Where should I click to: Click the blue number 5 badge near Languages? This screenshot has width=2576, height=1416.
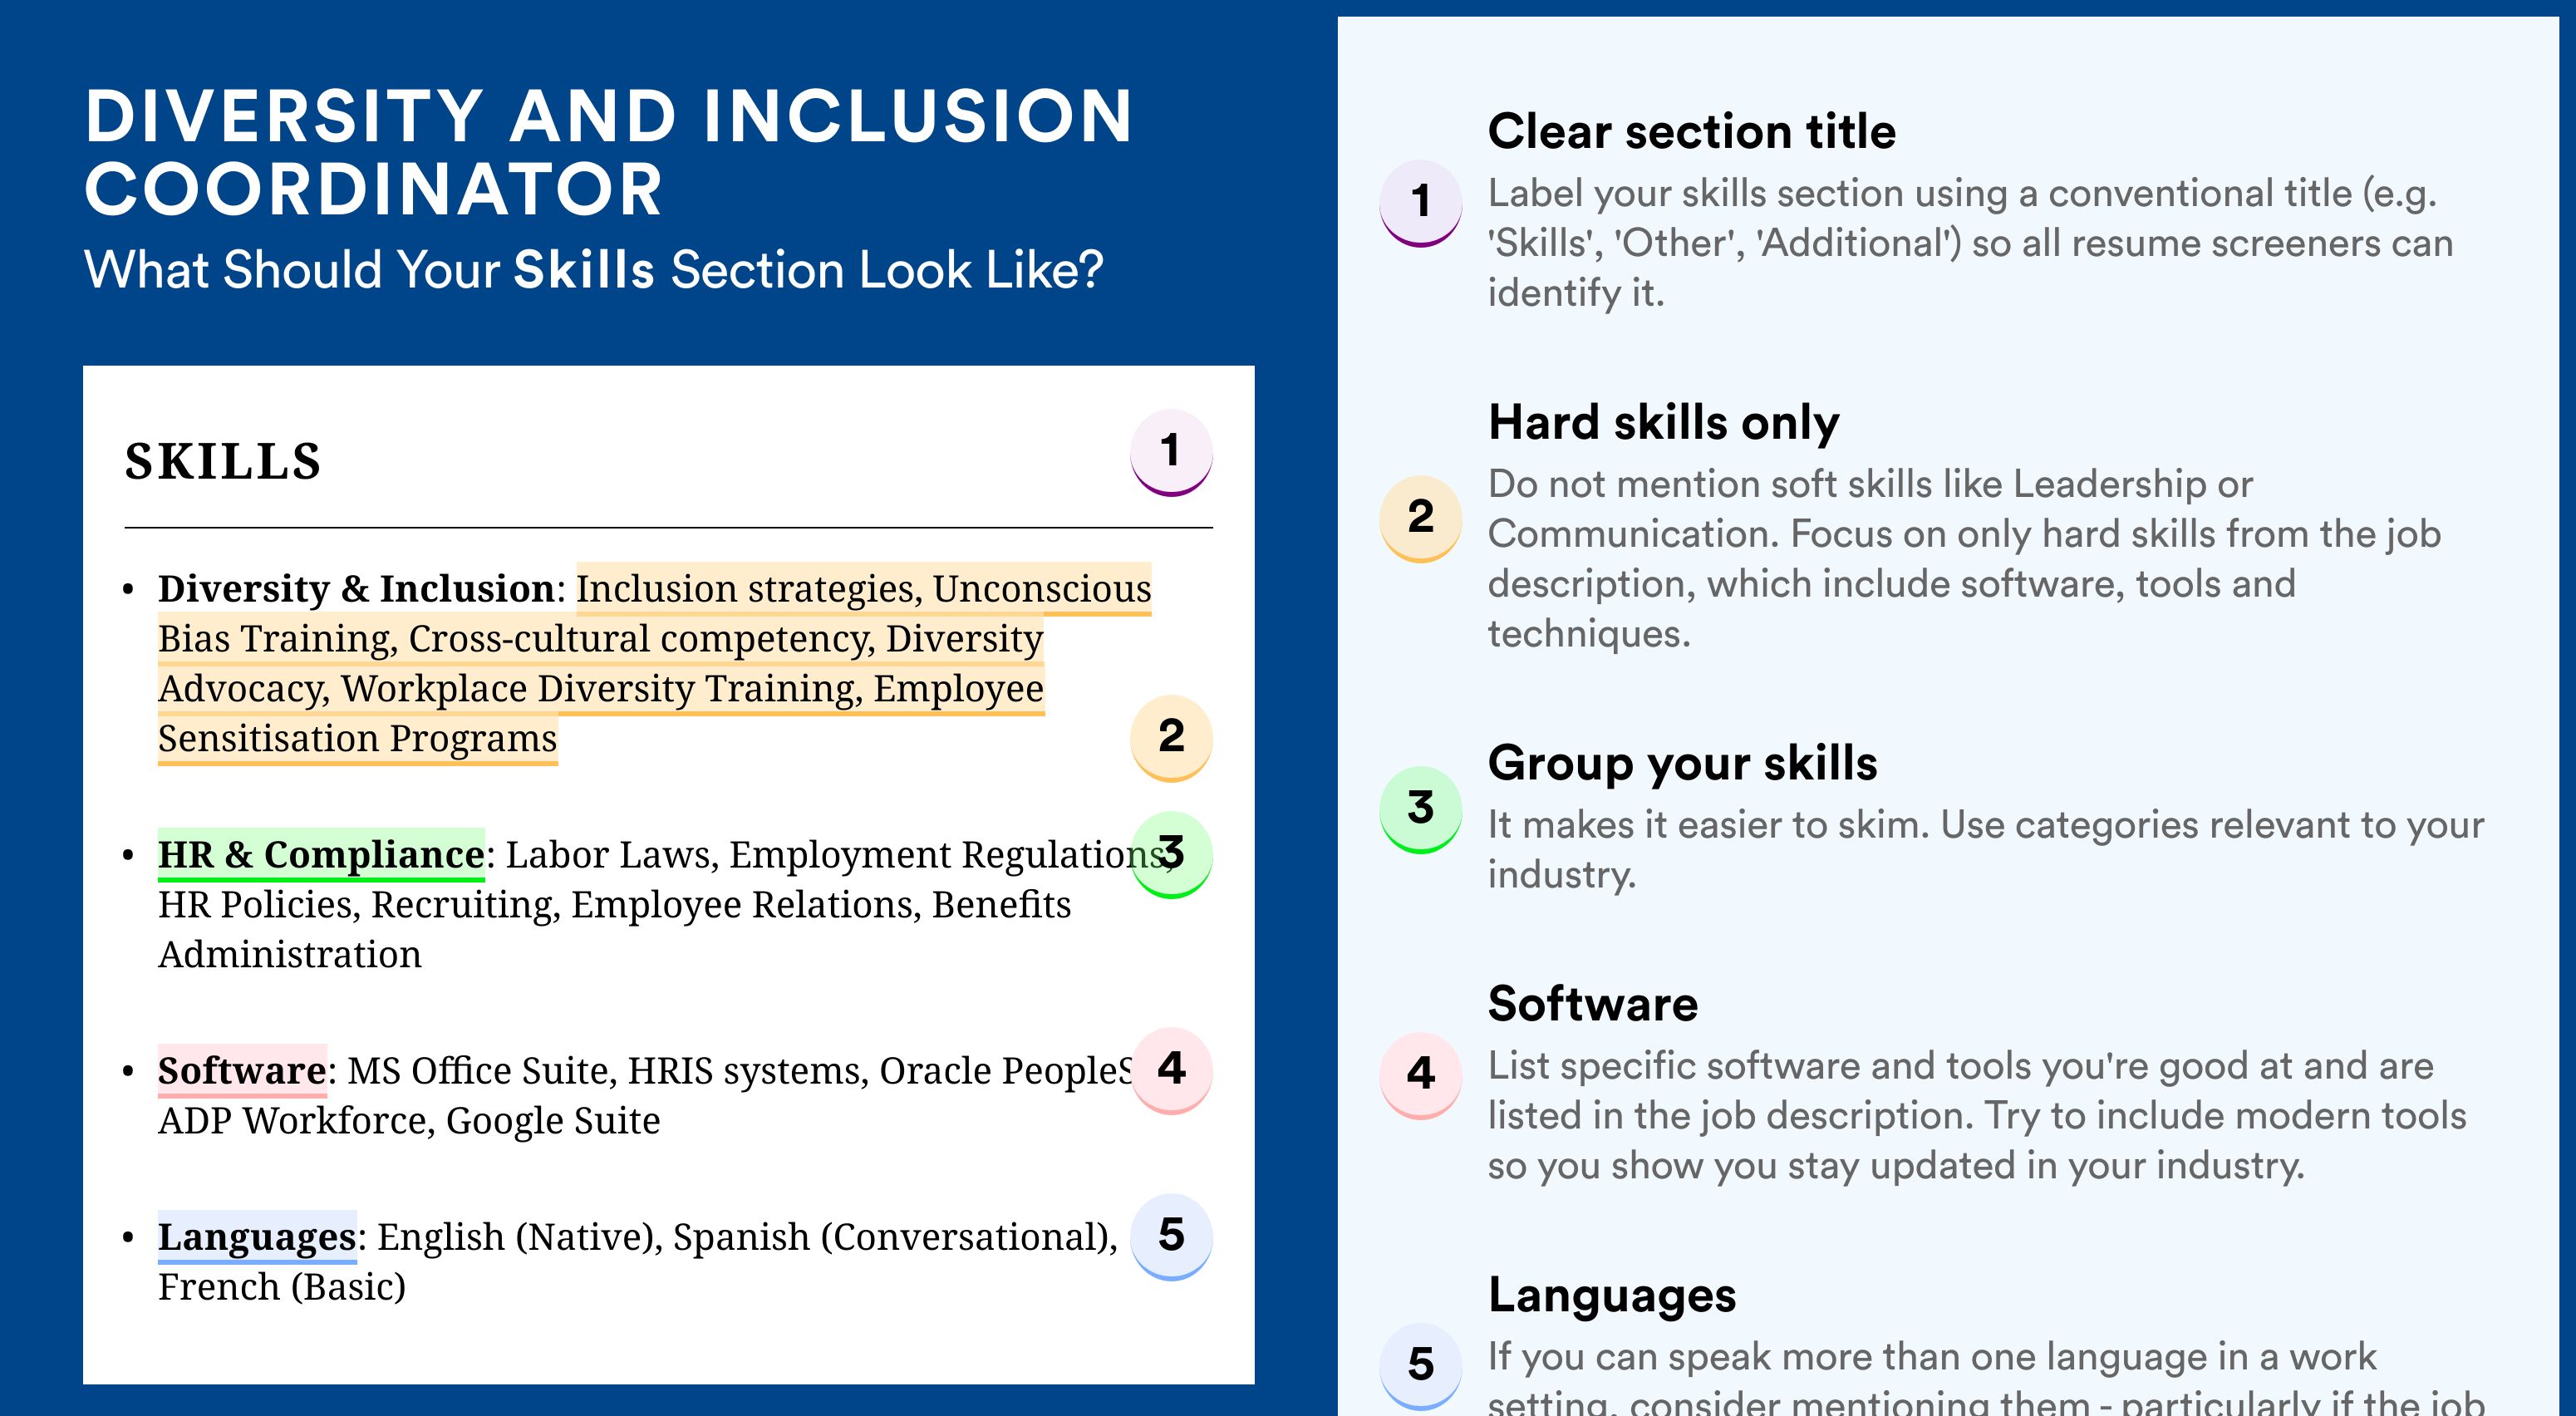1171,1236
